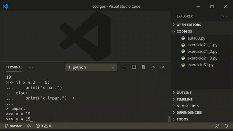The height and width of the screenshot is (131, 233).
Task: Open notifications bell icon
Action: [226, 126]
